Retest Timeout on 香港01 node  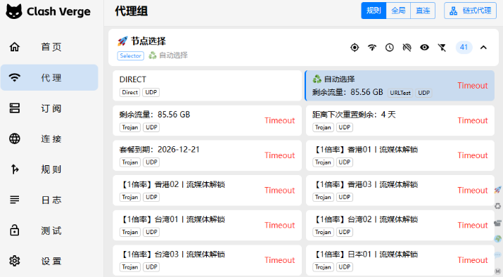(473, 155)
